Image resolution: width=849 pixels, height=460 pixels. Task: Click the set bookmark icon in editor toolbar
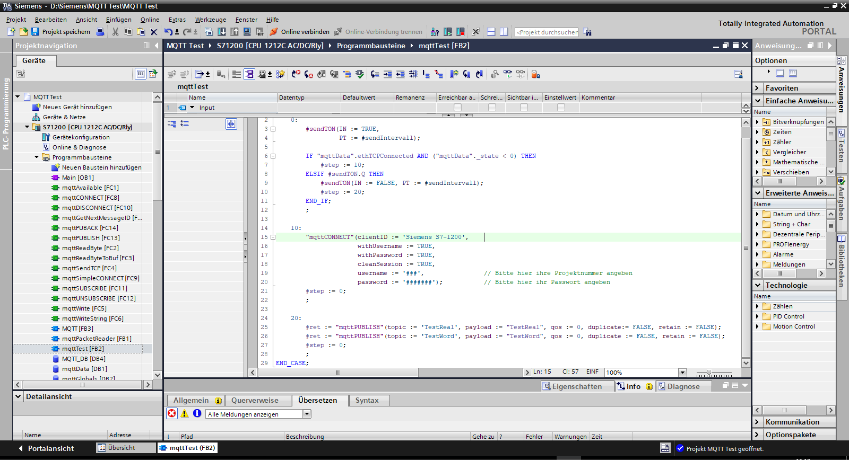[454, 74]
